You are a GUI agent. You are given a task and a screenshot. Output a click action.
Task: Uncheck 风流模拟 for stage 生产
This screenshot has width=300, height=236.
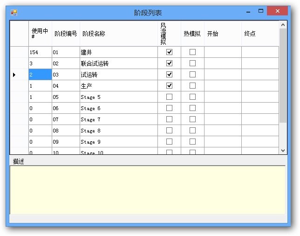tap(169, 86)
